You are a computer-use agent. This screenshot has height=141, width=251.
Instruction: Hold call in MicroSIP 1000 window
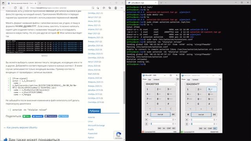(147, 114)
